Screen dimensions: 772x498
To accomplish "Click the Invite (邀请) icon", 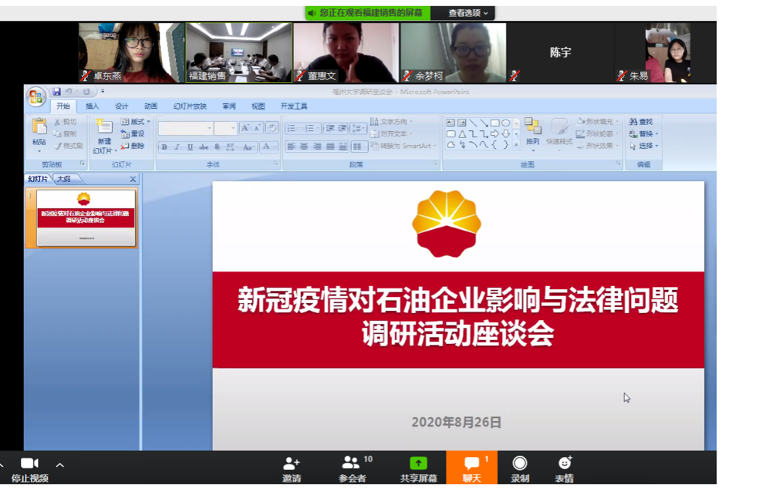I will pyautogui.click(x=291, y=464).
